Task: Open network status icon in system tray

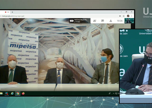Action: 116,93
